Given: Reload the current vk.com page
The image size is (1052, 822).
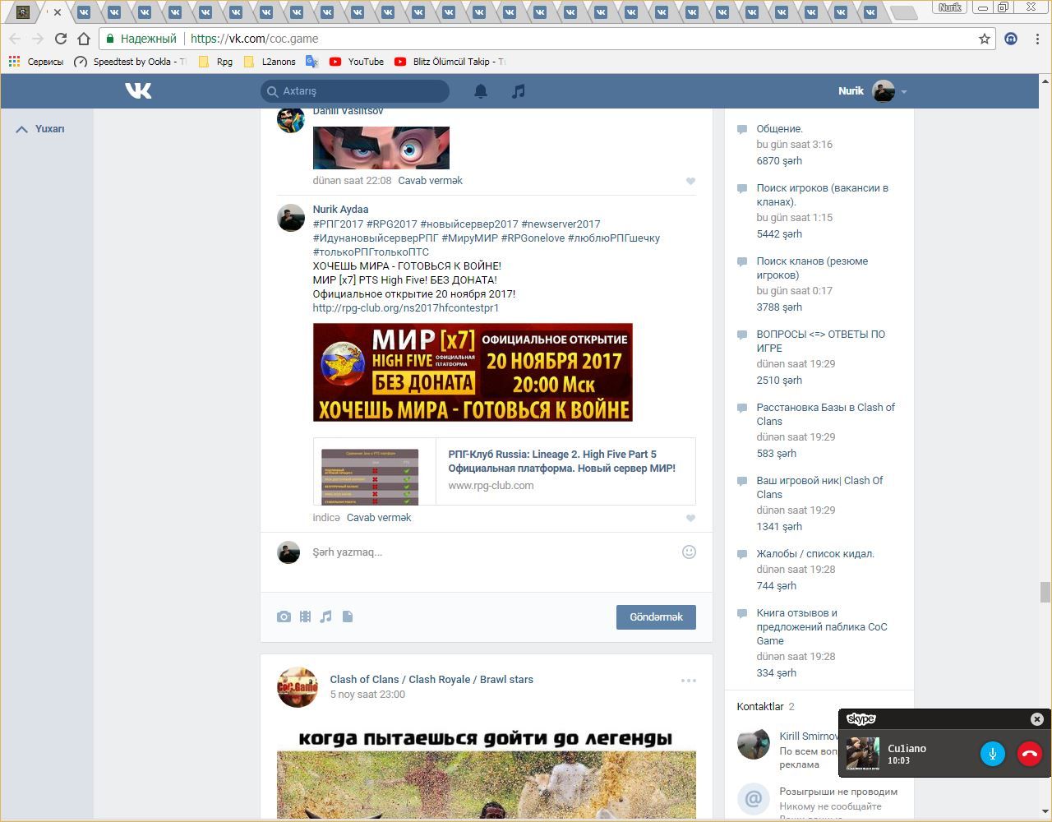Looking at the screenshot, I should 60,39.
